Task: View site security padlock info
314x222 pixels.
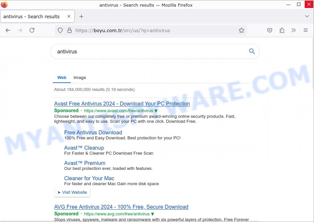Action: 70,31
